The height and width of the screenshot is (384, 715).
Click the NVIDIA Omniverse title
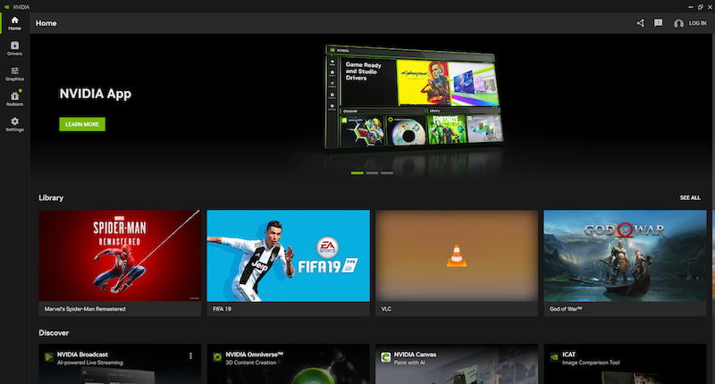pyautogui.click(x=255, y=355)
